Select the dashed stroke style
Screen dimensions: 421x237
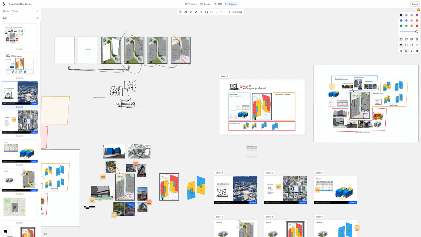(x=406, y=45)
